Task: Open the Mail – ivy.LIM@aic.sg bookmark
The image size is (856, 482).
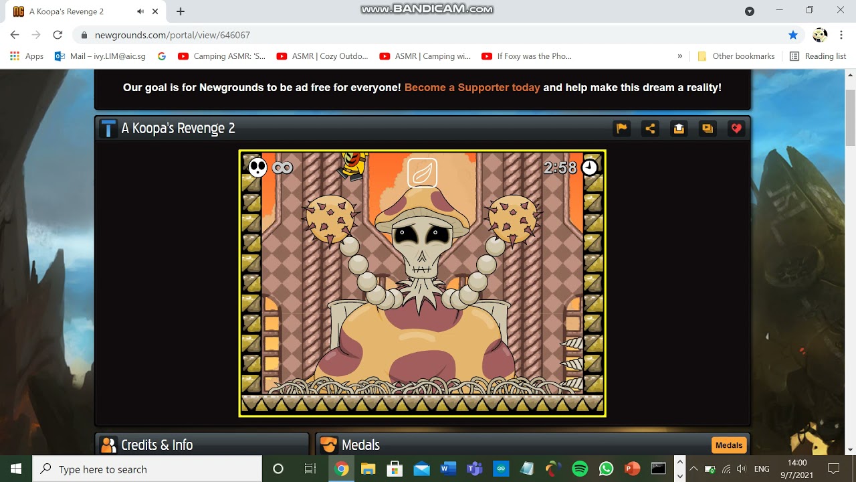Action: coord(100,56)
